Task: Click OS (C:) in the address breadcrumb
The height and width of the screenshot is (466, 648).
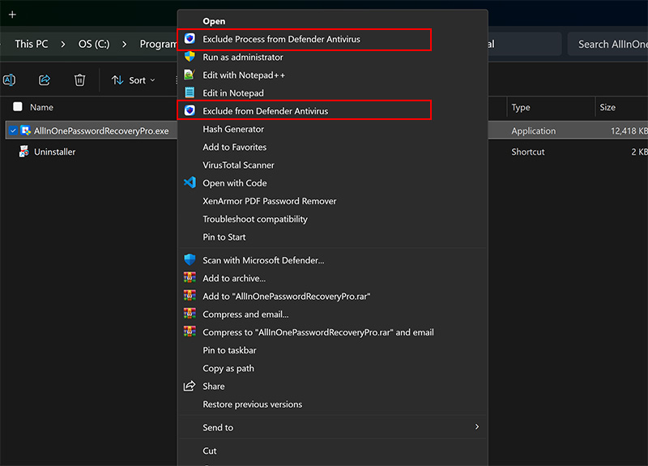Action: (x=93, y=44)
